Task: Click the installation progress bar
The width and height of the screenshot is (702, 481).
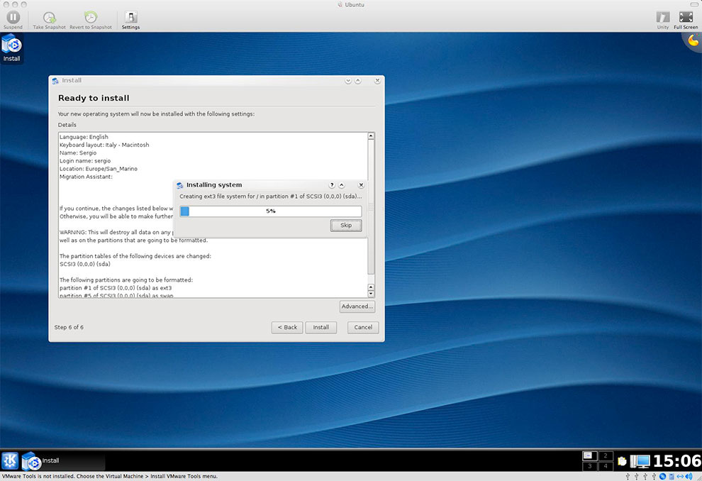Action: click(271, 211)
